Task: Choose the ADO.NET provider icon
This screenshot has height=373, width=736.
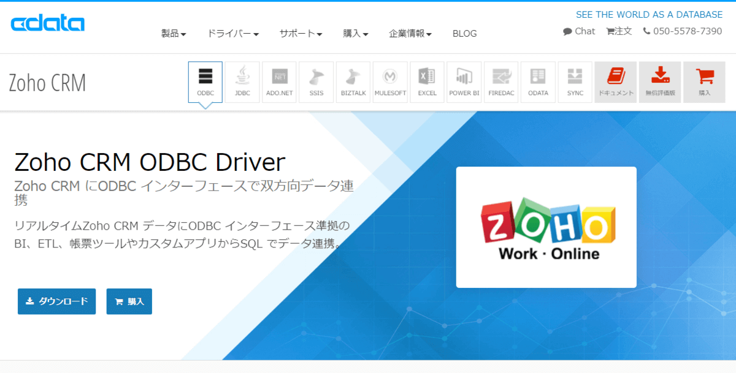Action: tap(279, 82)
